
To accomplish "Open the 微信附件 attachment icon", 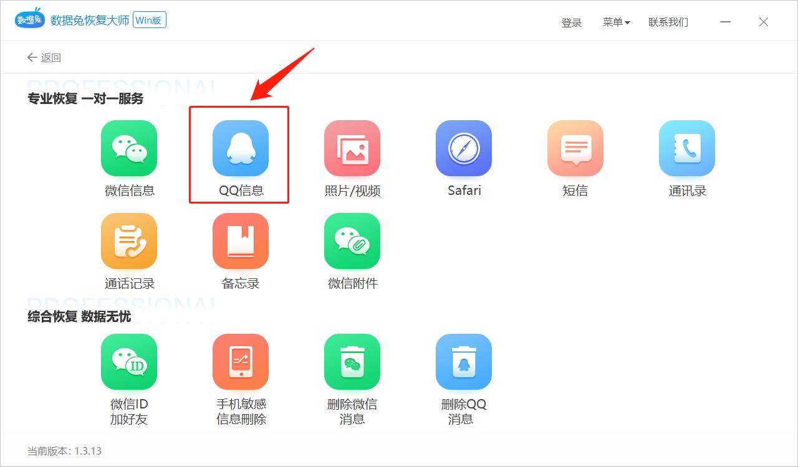I will click(352, 241).
